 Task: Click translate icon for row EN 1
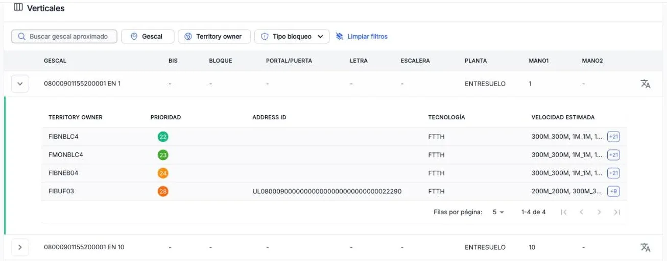point(646,84)
